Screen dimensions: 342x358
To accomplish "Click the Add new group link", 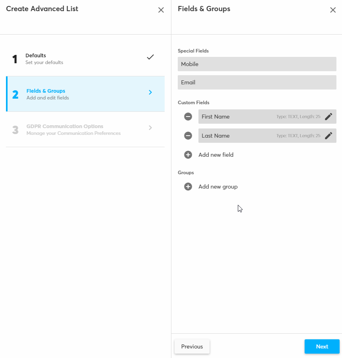I will [x=218, y=187].
